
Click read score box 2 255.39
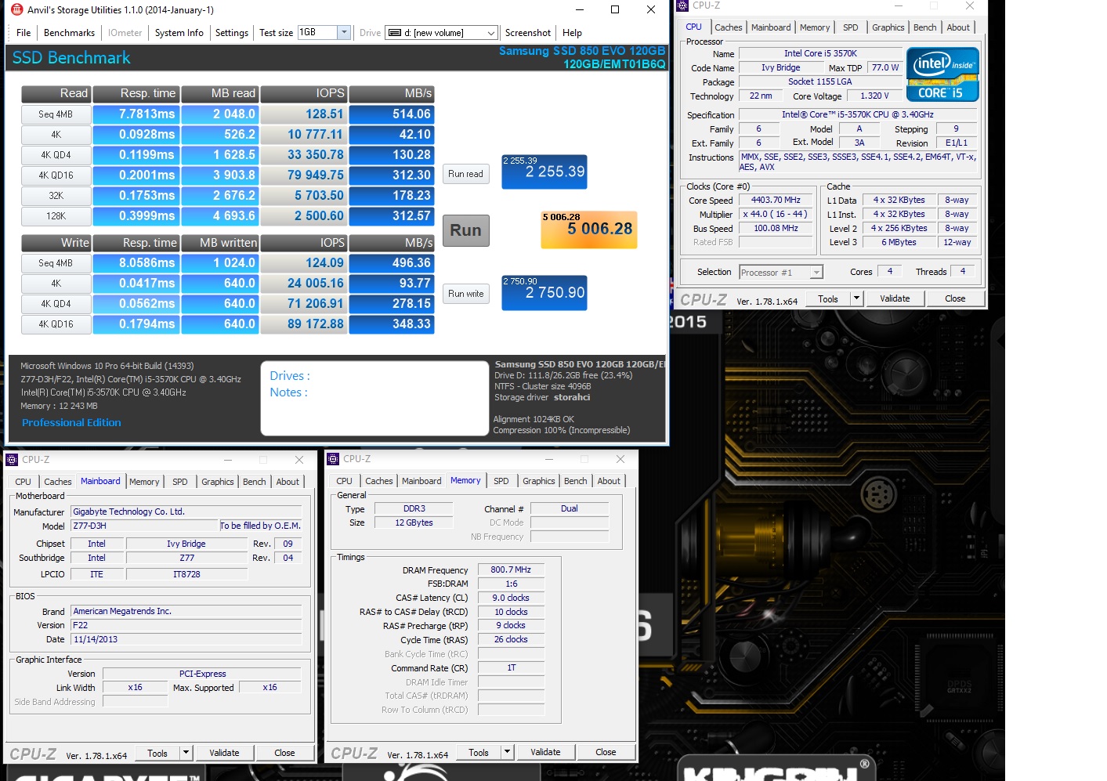(x=544, y=172)
